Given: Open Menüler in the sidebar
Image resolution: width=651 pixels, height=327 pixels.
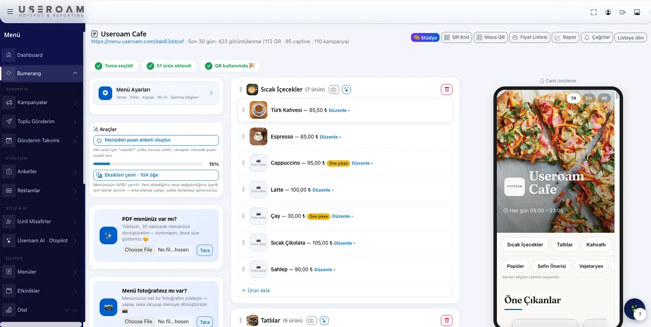Looking at the screenshot, I should [x=42, y=272].
